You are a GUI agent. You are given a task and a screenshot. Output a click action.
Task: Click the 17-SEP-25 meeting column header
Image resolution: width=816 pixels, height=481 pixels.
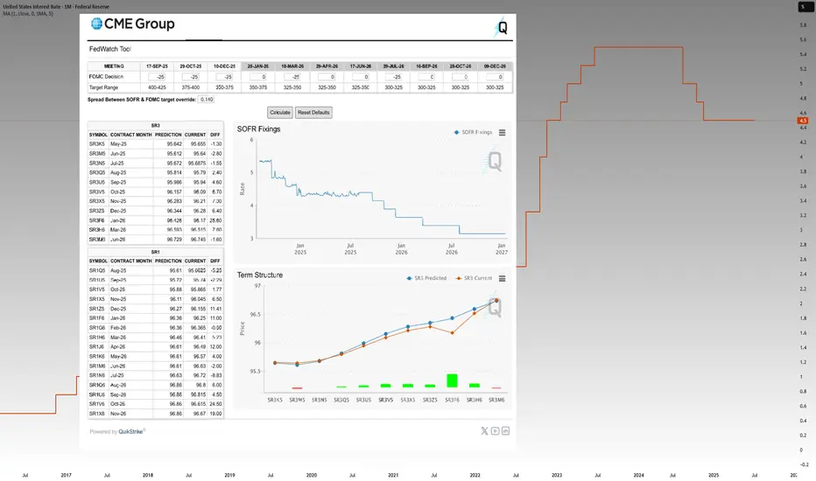click(x=157, y=66)
